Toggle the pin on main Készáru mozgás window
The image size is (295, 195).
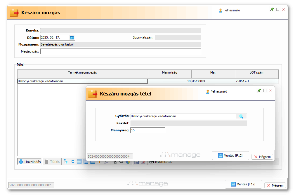(272, 9)
